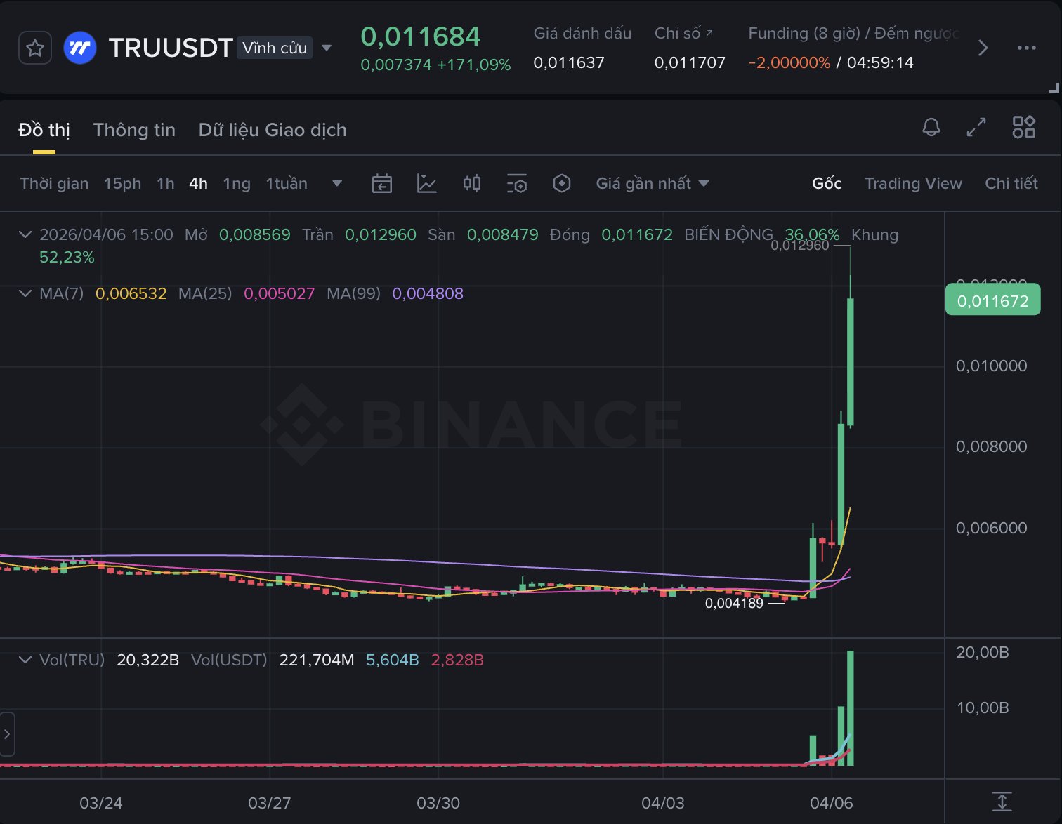Click the MA(25) indicator value 0,005027
The image size is (1062, 824).
click(279, 293)
